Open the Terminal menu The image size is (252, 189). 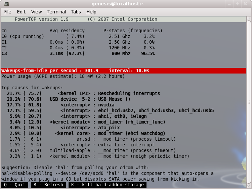(56, 12)
